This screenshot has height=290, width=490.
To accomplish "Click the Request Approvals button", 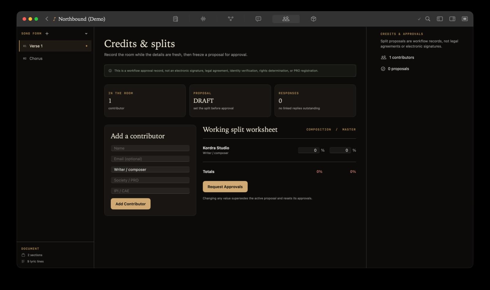I will [x=225, y=187].
